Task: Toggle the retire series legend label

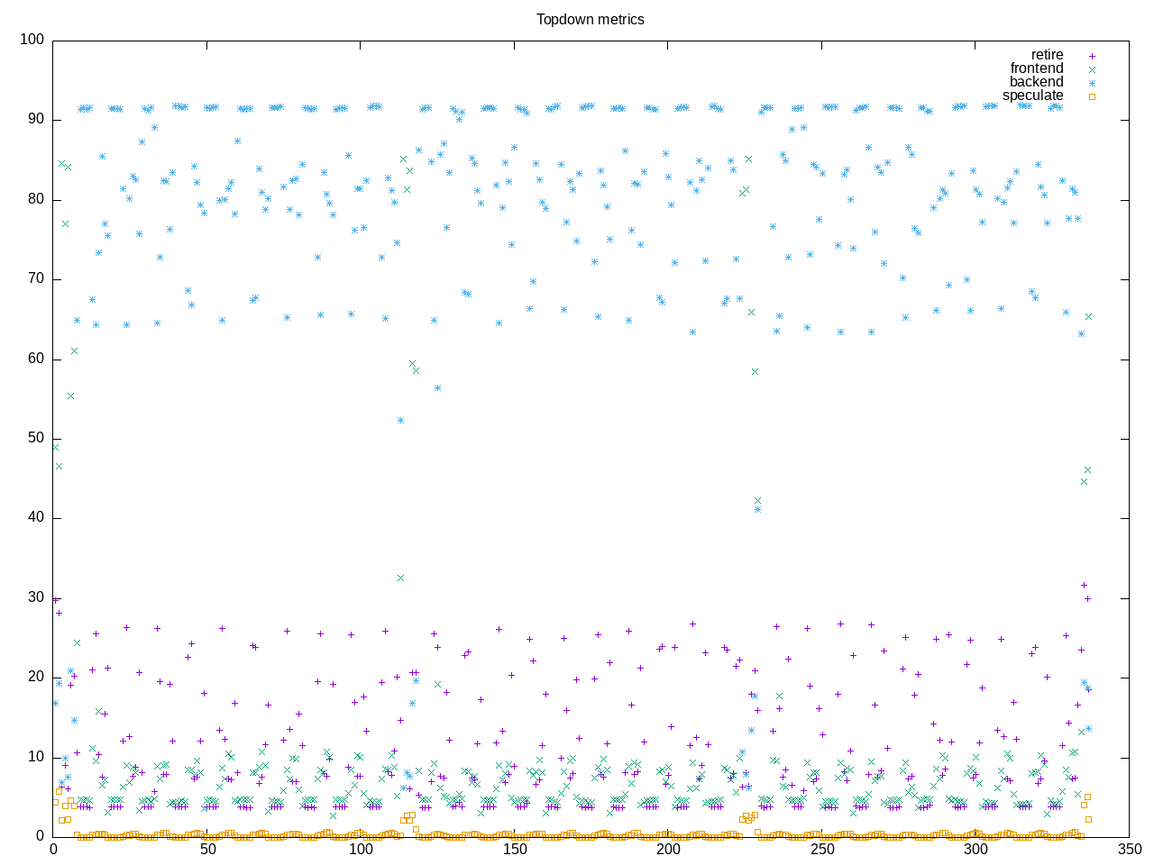Action: pos(1047,55)
